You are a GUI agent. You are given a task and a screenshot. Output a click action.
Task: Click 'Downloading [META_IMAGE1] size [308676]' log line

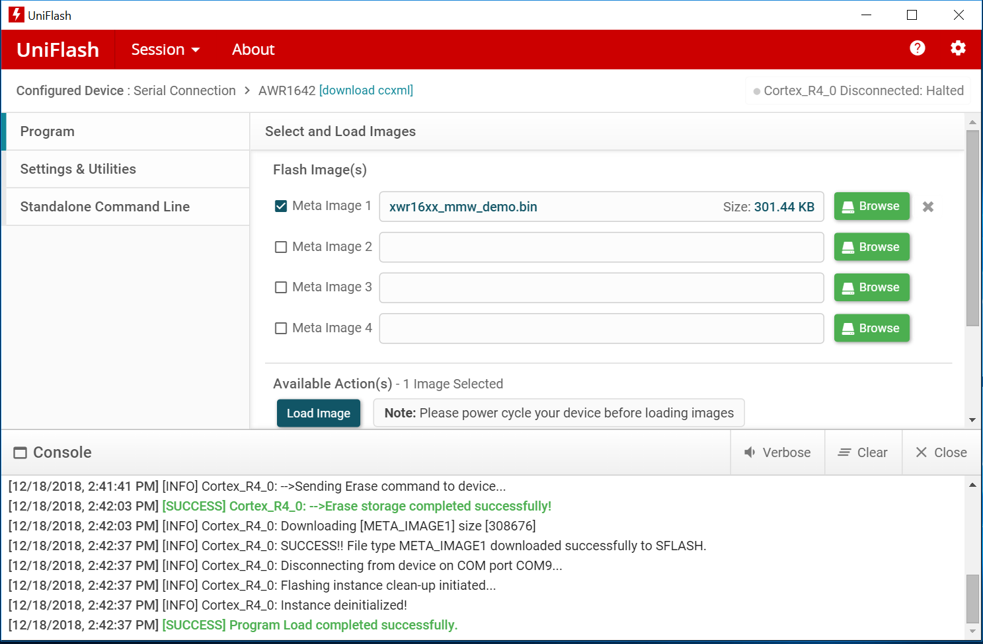(272, 526)
